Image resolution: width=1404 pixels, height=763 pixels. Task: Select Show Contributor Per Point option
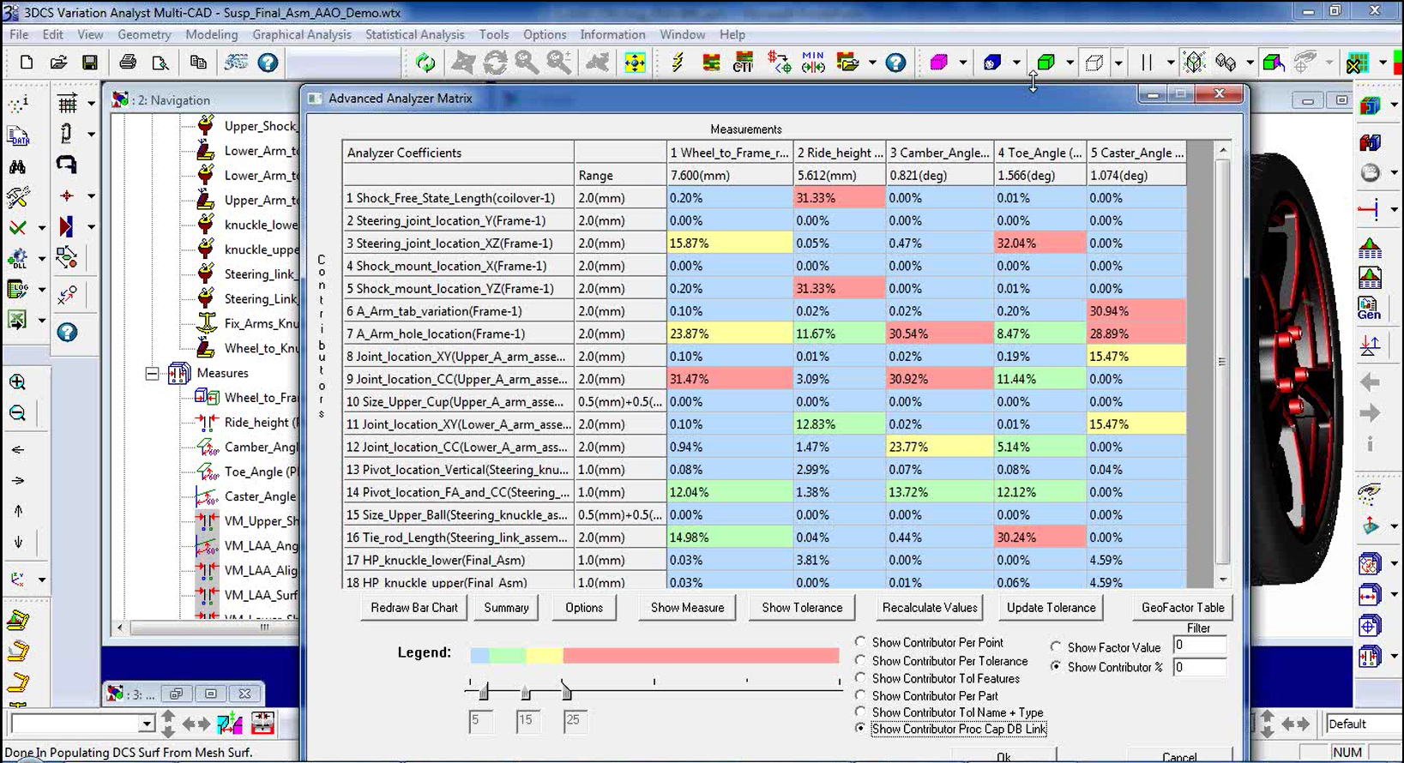(x=860, y=642)
